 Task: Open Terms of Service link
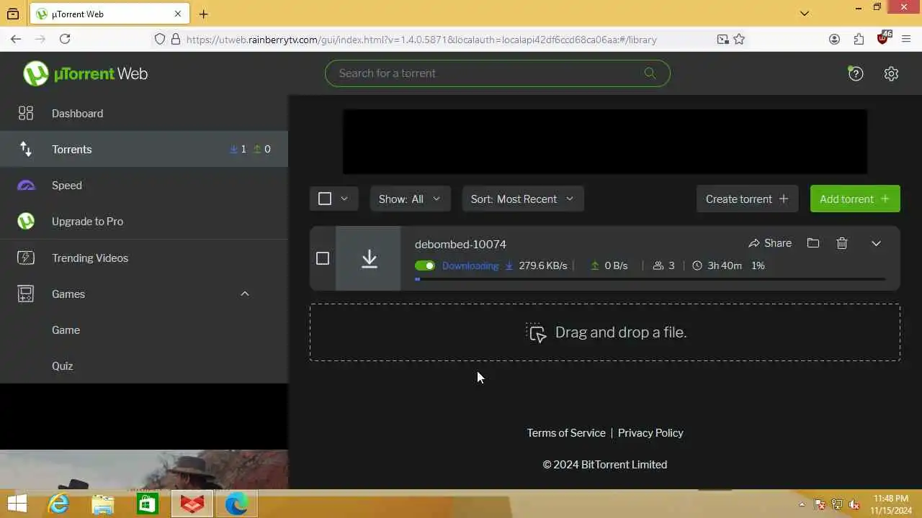pyautogui.click(x=566, y=432)
